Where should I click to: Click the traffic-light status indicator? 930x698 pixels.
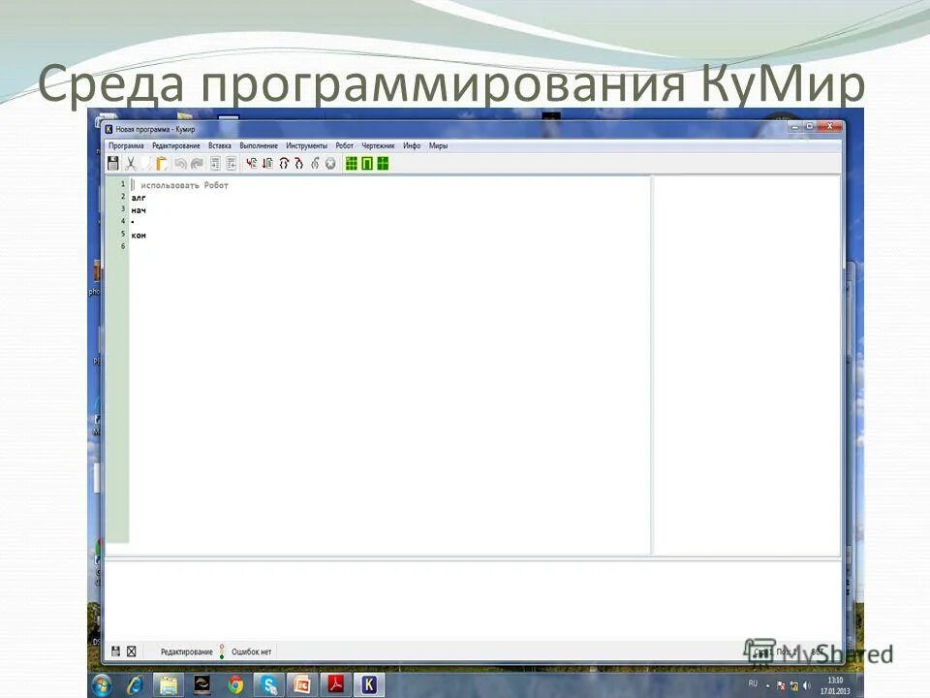pos(222,651)
